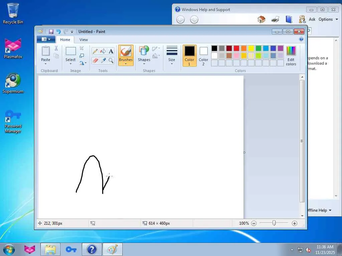This screenshot has width=342, height=256.
Task: Pick the yellow color swatch
Action: click(251, 48)
